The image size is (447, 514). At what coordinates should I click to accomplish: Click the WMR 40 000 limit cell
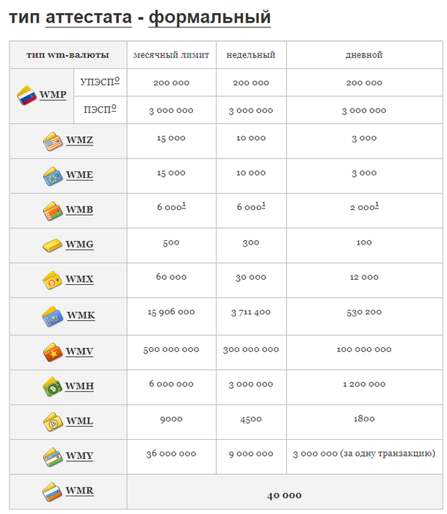(284, 496)
